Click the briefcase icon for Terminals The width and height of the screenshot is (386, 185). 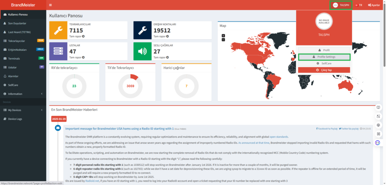coord(5,59)
